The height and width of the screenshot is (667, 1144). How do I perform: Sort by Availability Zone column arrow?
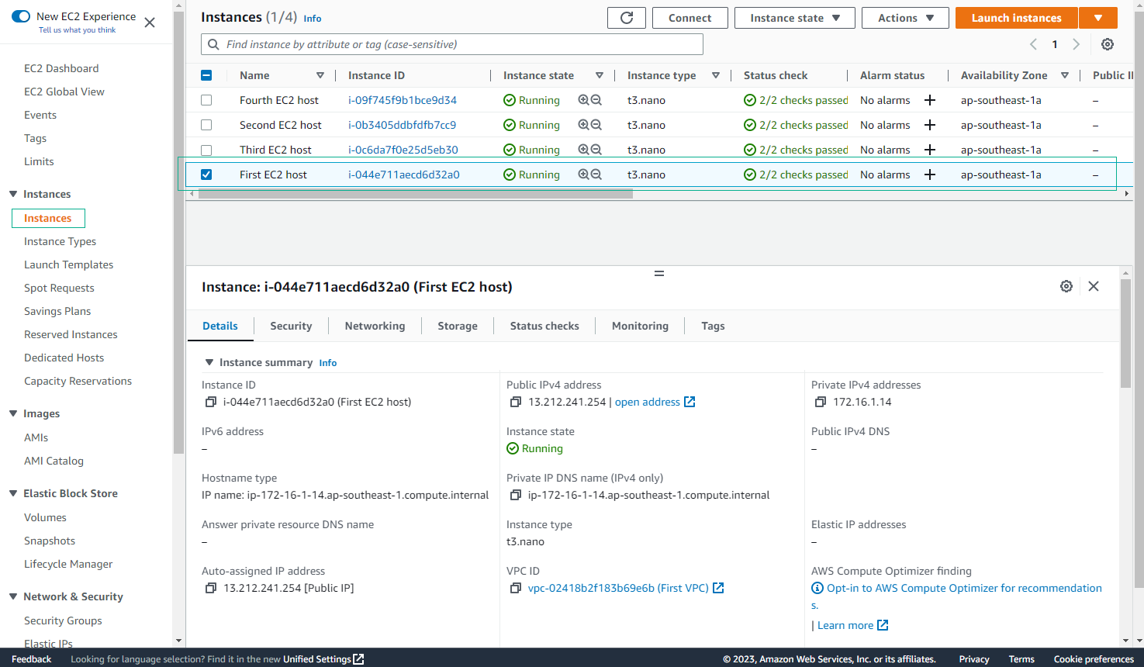tap(1065, 75)
